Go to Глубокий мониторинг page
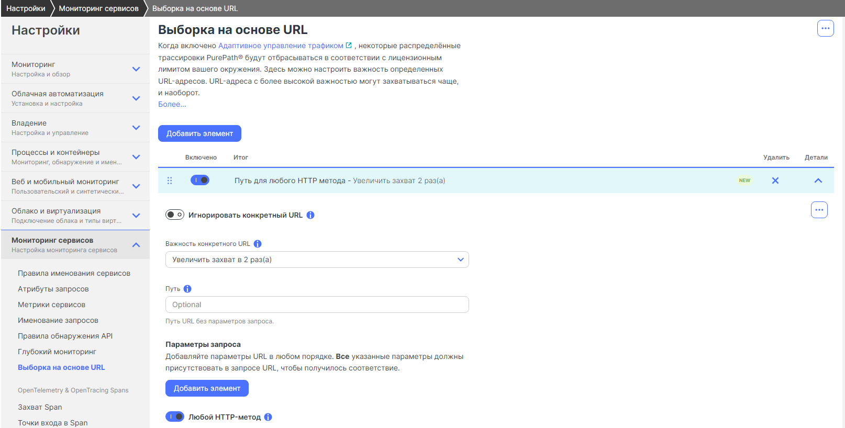The height and width of the screenshot is (428, 845). click(57, 352)
